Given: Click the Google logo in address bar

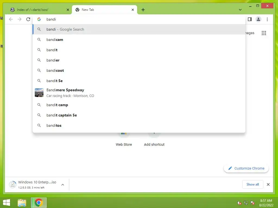Looking at the screenshot, I should pyautogui.click(x=39, y=19).
